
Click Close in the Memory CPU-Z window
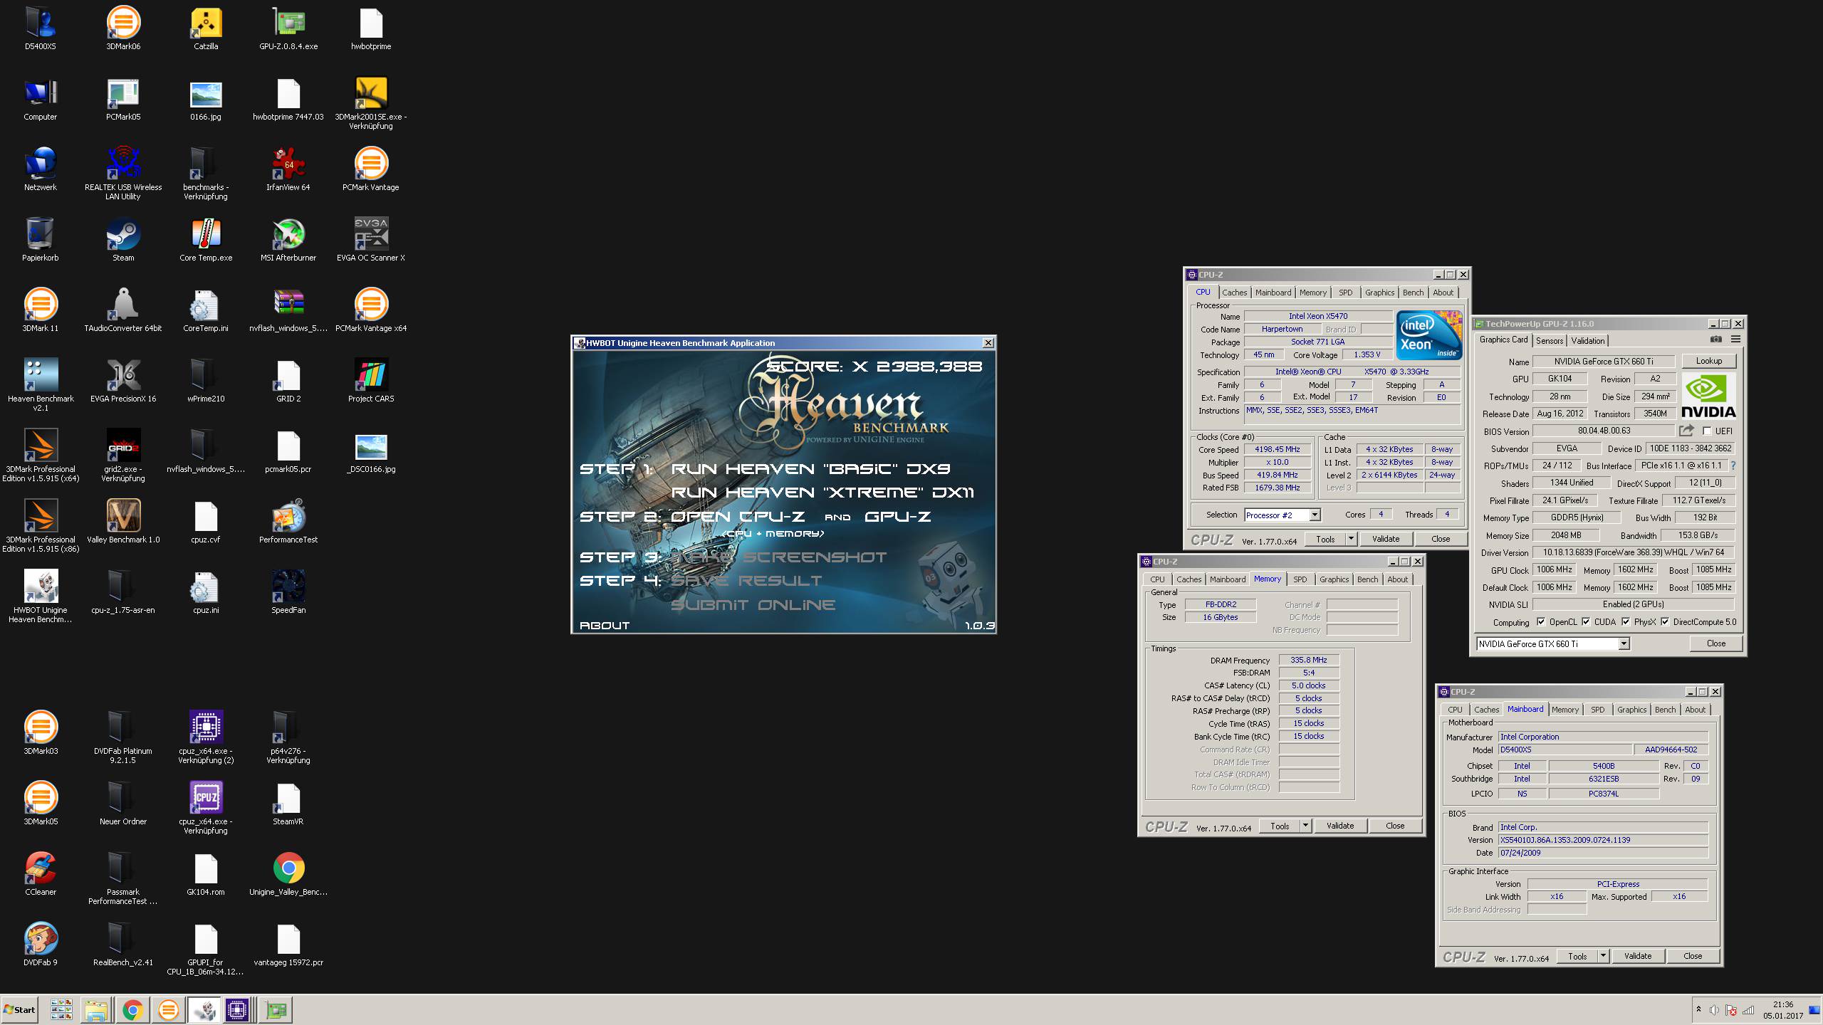[x=1395, y=826]
